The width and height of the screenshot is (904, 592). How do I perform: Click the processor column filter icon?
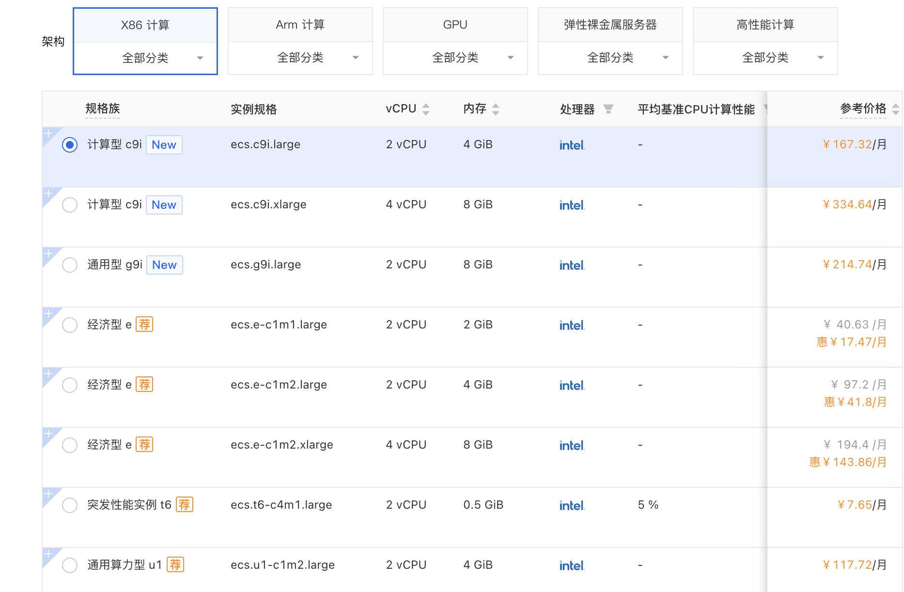click(608, 109)
